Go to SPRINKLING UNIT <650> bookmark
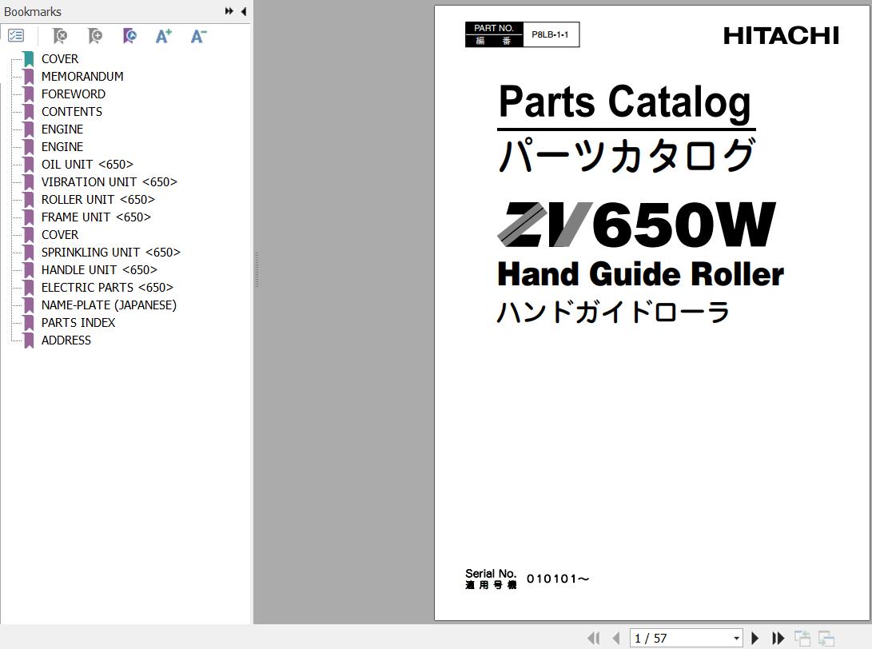 [x=110, y=252]
